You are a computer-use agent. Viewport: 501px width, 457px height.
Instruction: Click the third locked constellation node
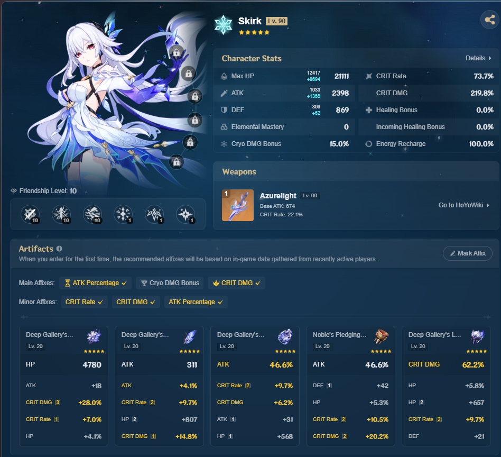(x=195, y=96)
